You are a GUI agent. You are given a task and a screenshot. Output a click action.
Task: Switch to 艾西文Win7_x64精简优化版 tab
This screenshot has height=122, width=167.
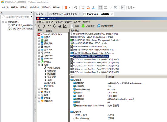(x=64, y=14)
